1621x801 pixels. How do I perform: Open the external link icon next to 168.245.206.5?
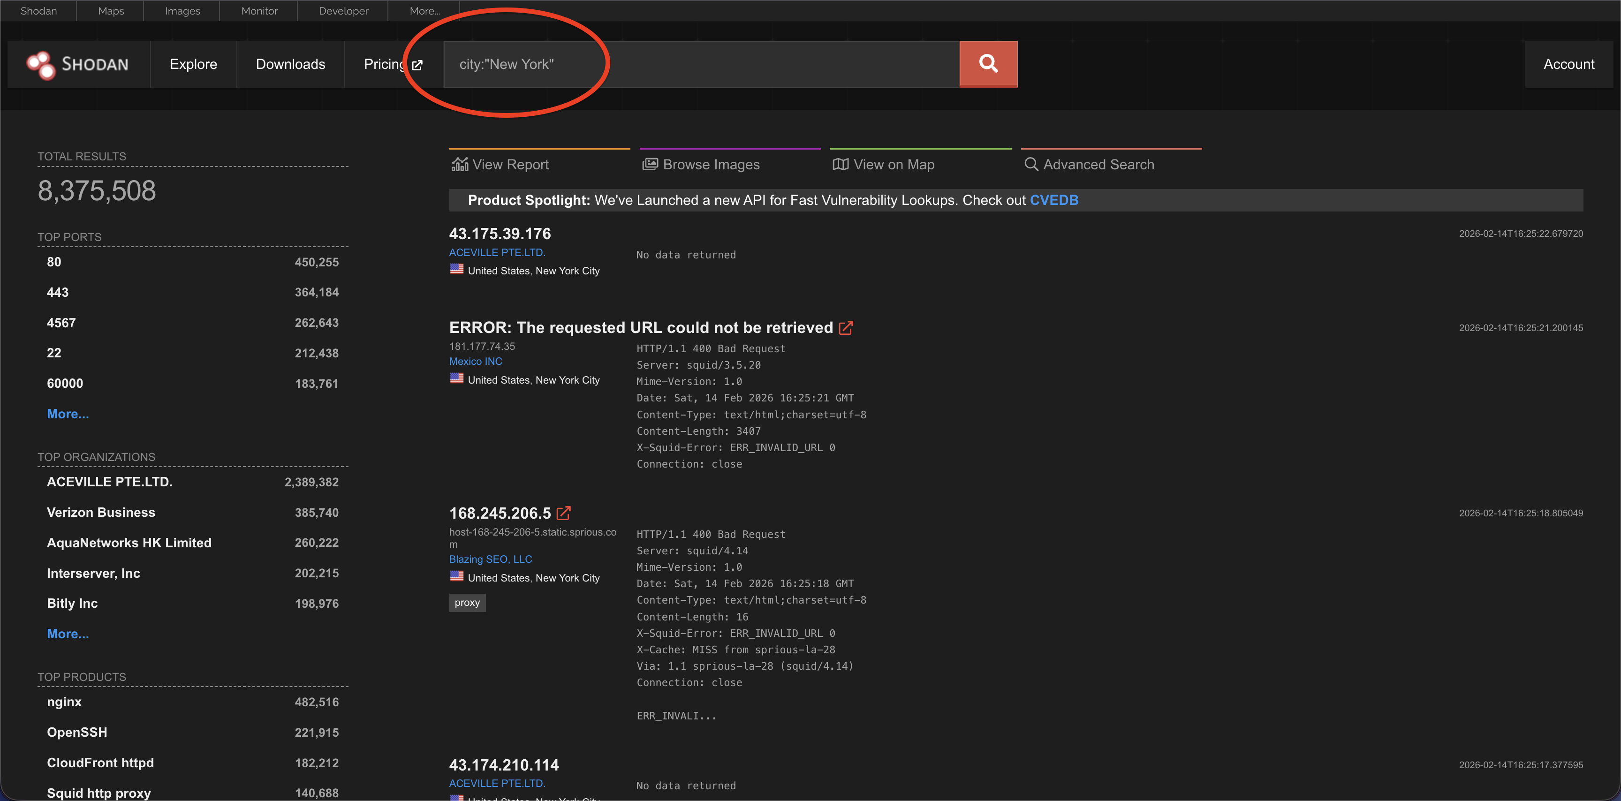tap(564, 514)
